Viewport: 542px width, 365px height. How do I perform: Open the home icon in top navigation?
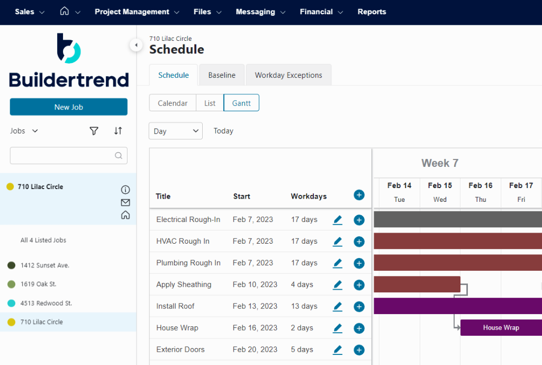[64, 12]
